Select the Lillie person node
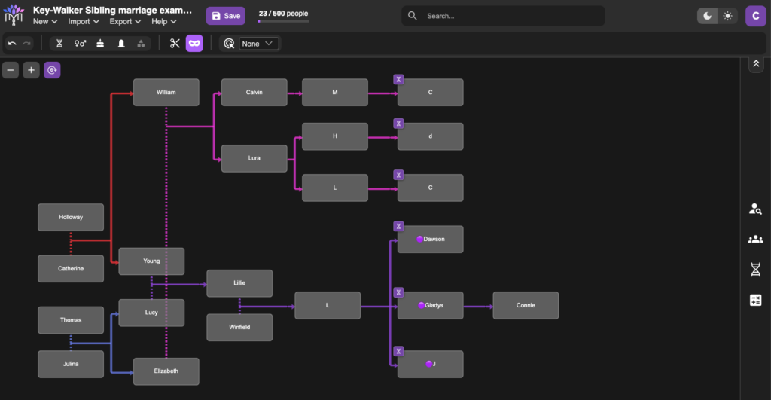The width and height of the screenshot is (771, 400). pos(239,283)
